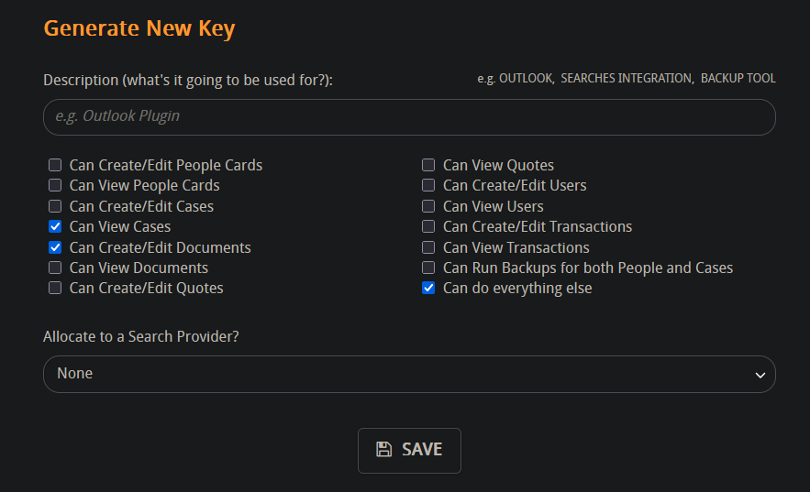Image resolution: width=810 pixels, height=492 pixels.
Task: Focus the Description text field
Action: pyautogui.click(x=409, y=117)
